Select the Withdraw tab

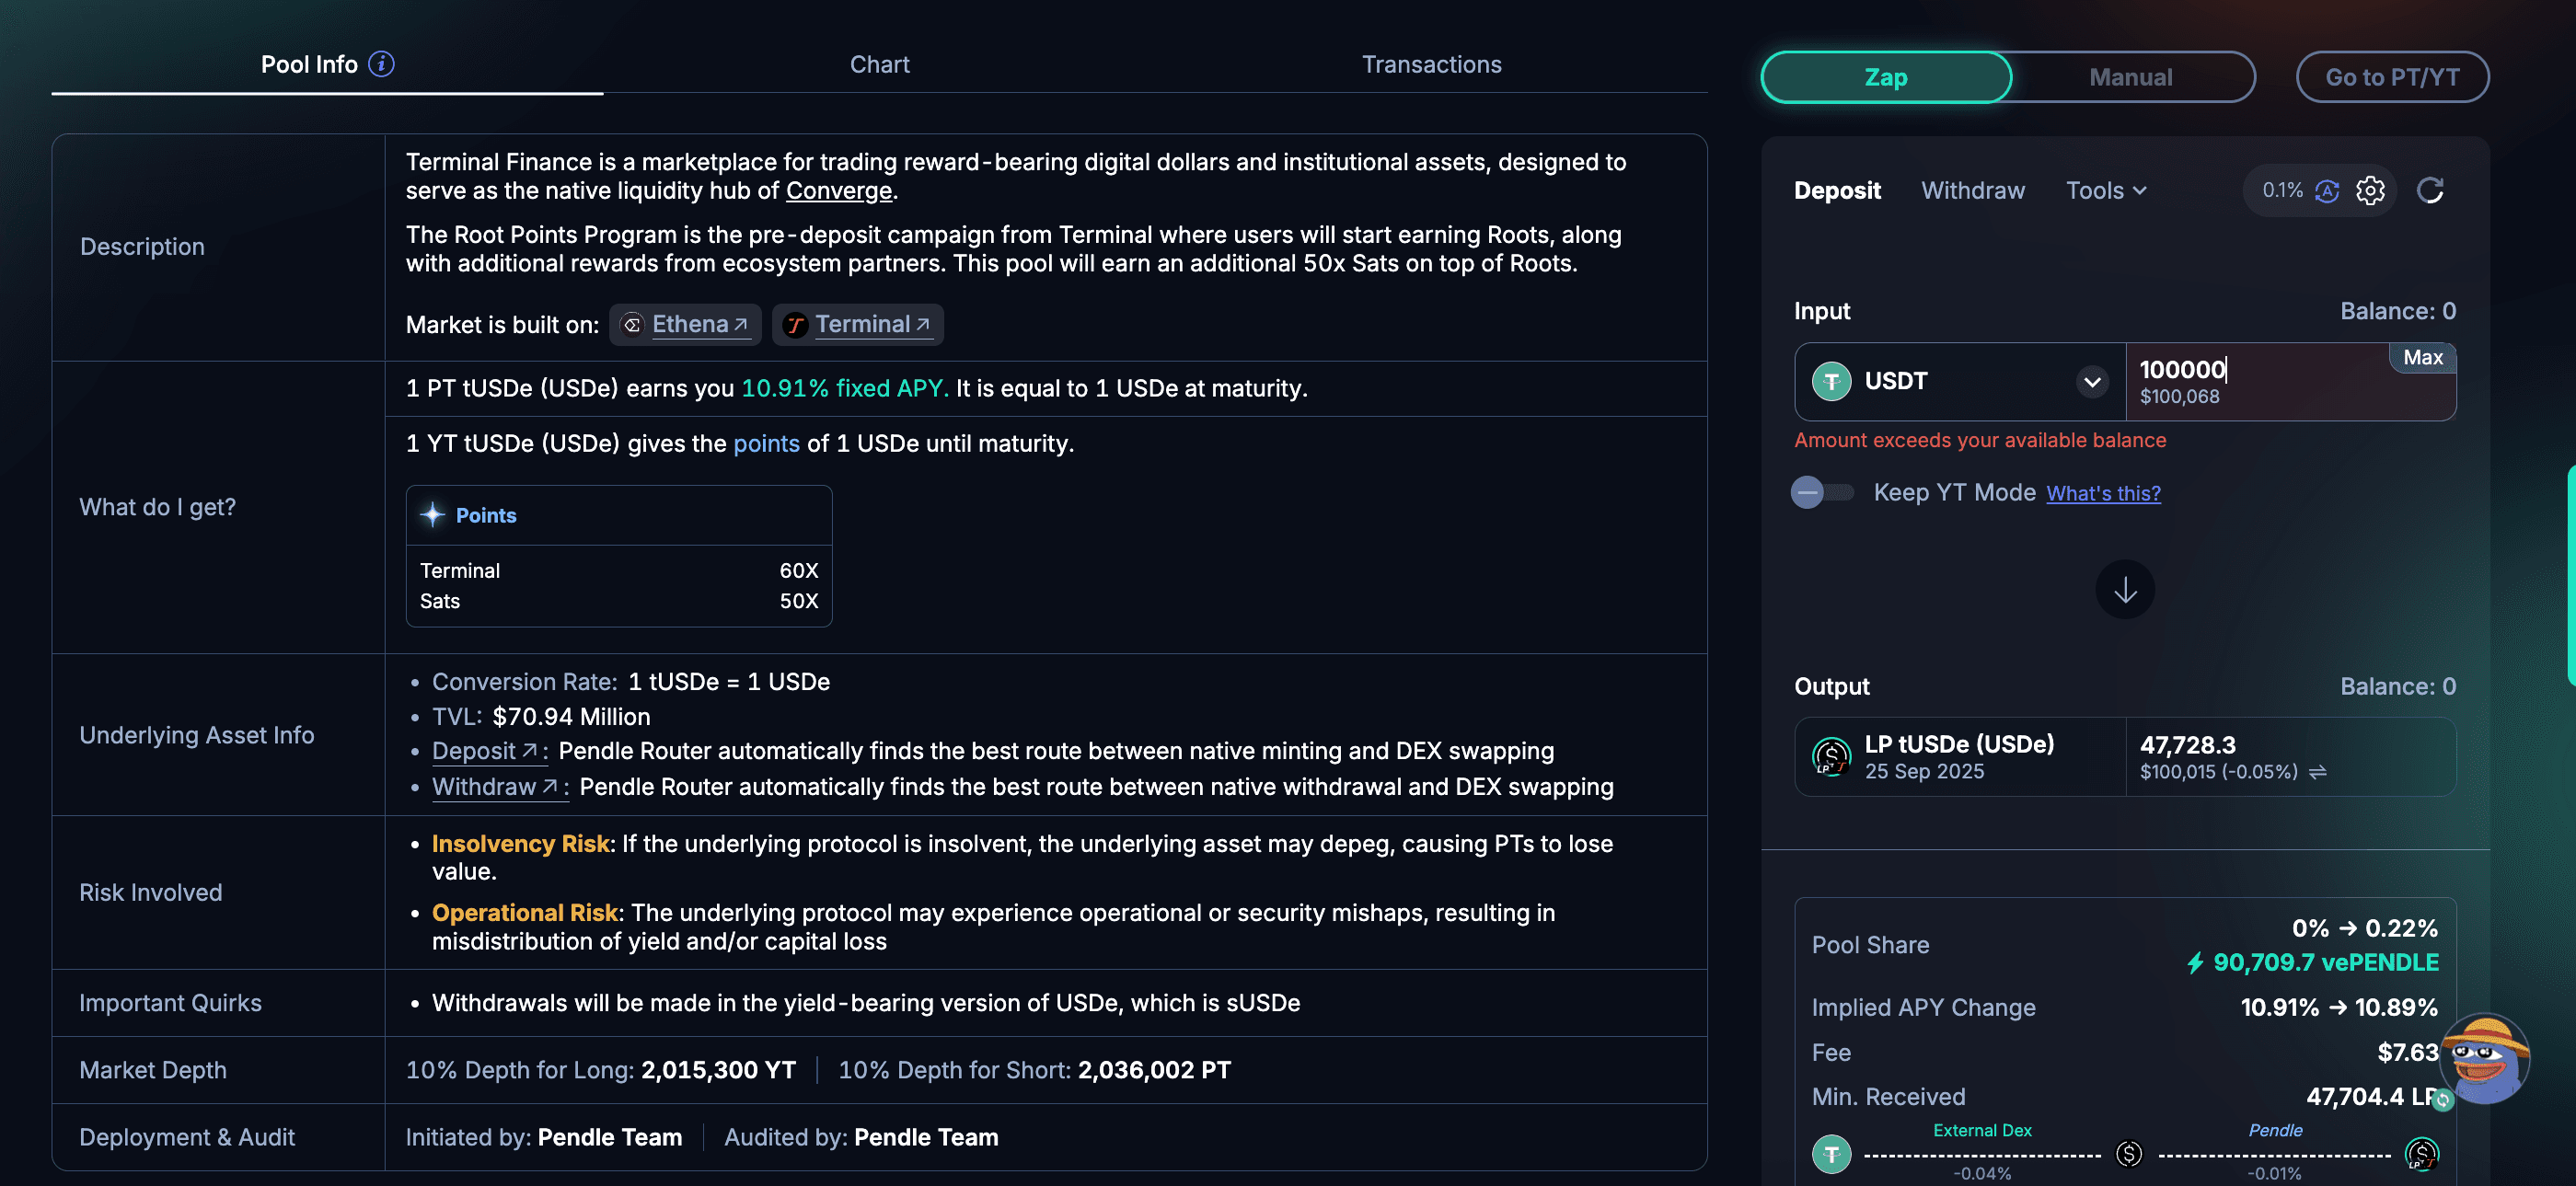1973,190
